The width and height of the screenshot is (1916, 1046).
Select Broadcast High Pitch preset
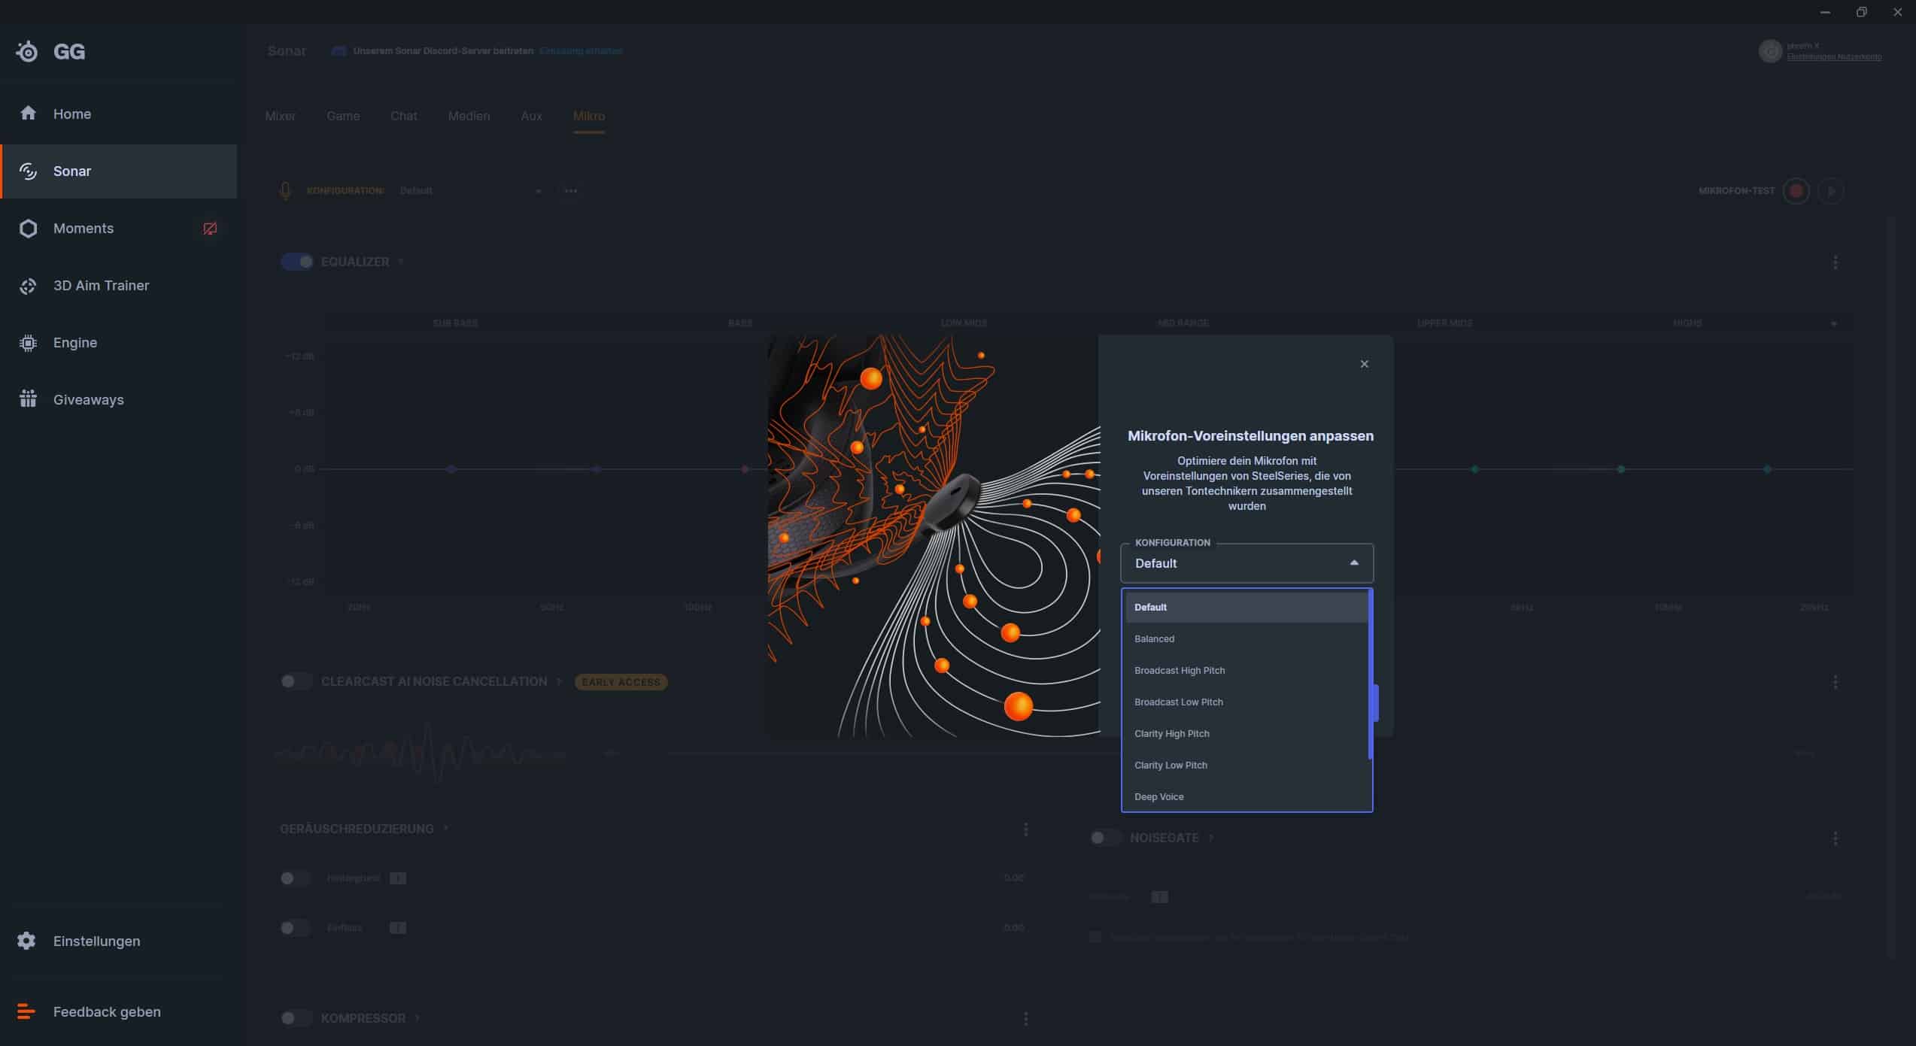tap(1179, 670)
